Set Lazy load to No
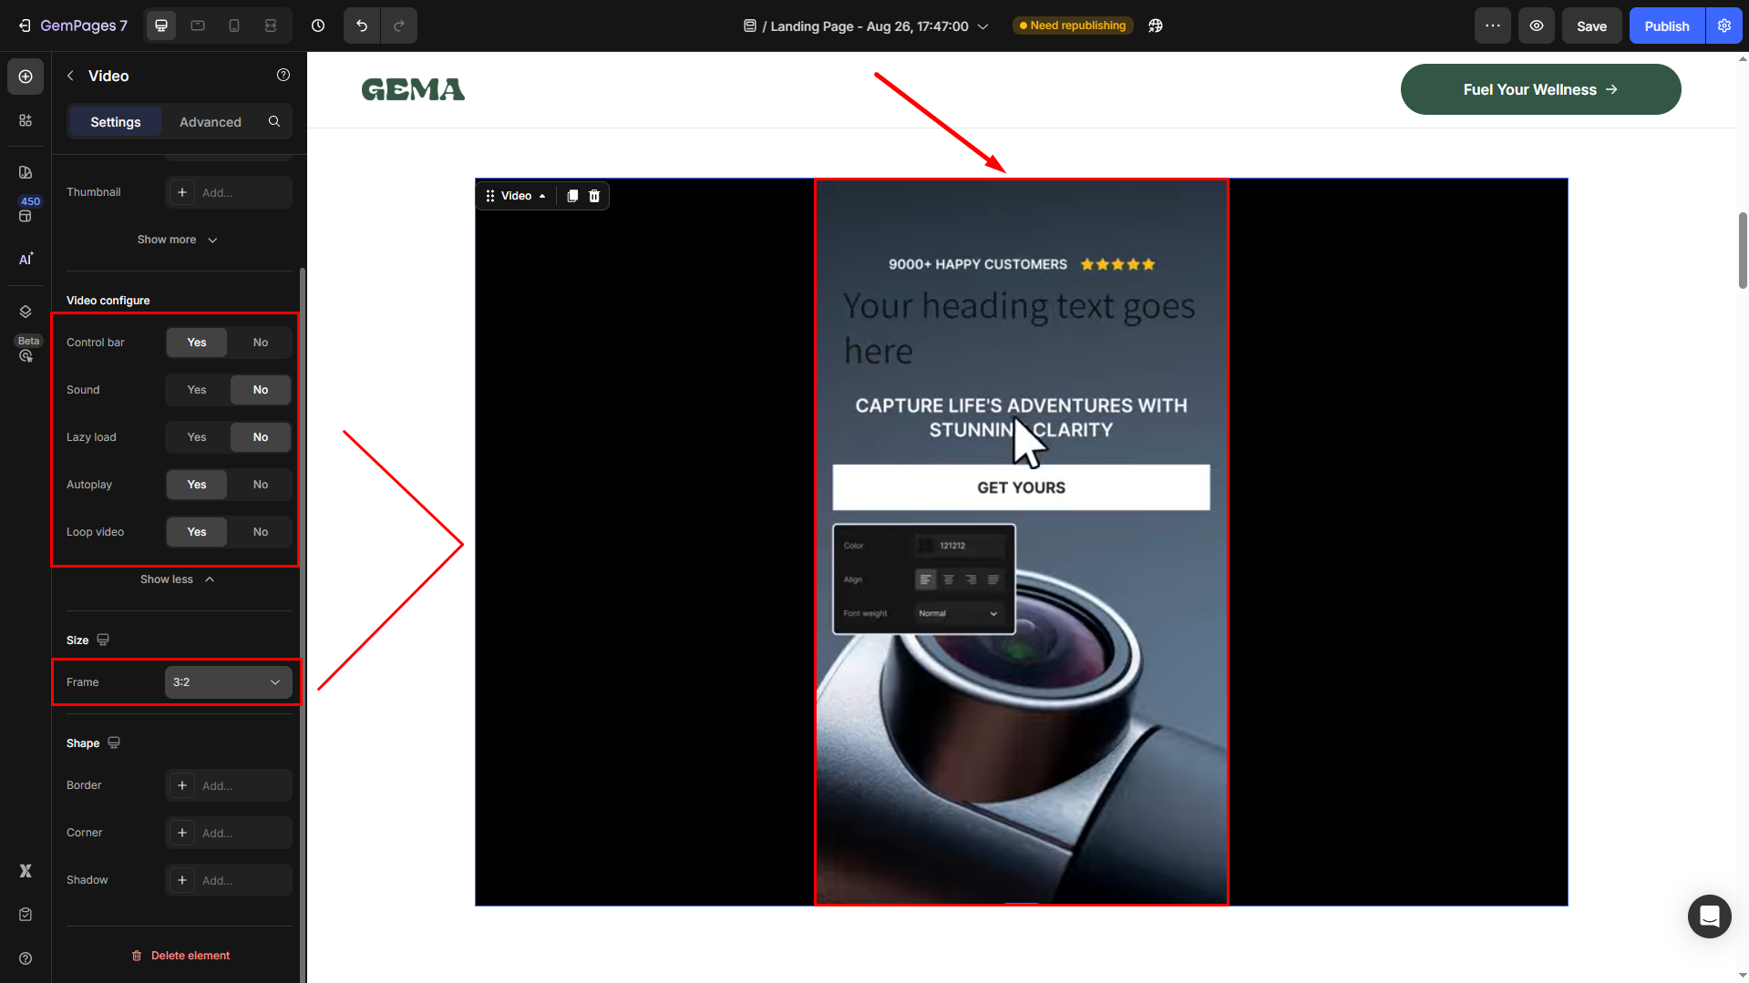1749x983 pixels. point(261,437)
